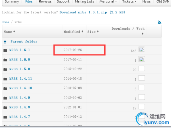Click the stats box in MRBS 1.4.8 row
Viewport: 171px width, 128px height.
pos(142,106)
